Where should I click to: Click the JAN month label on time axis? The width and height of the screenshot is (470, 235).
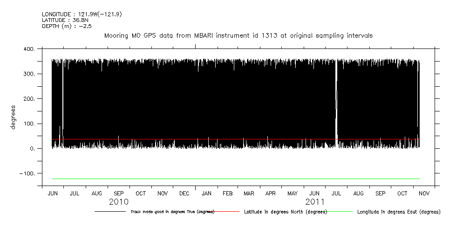coord(206,193)
